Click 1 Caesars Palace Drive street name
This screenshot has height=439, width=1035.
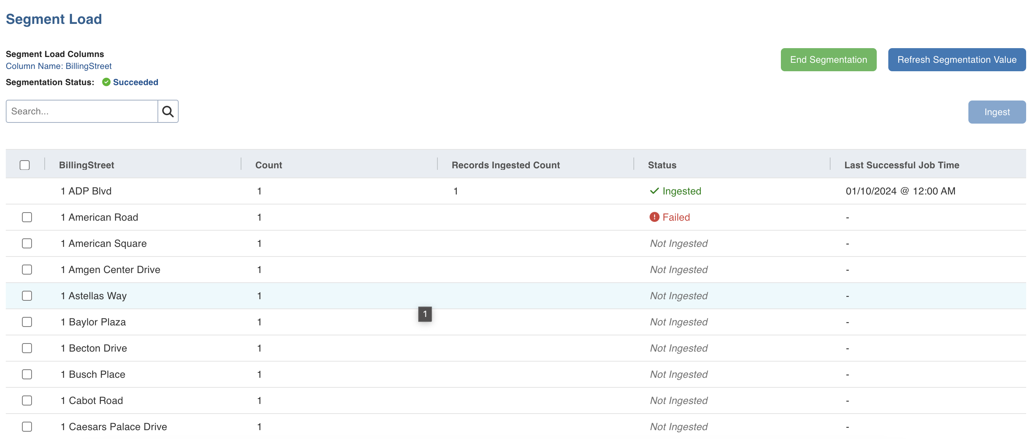point(114,426)
